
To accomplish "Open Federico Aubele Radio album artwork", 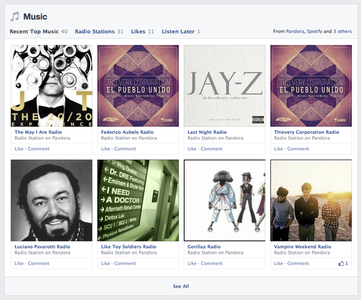I will 138,85.
